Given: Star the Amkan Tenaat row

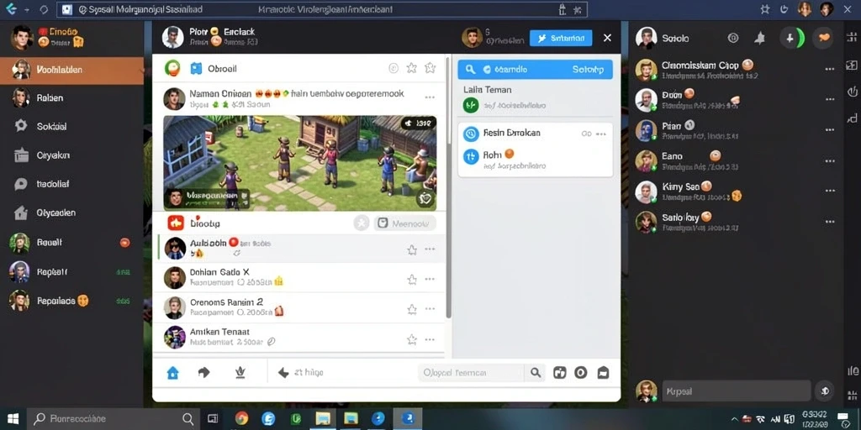Looking at the screenshot, I should coord(412,339).
